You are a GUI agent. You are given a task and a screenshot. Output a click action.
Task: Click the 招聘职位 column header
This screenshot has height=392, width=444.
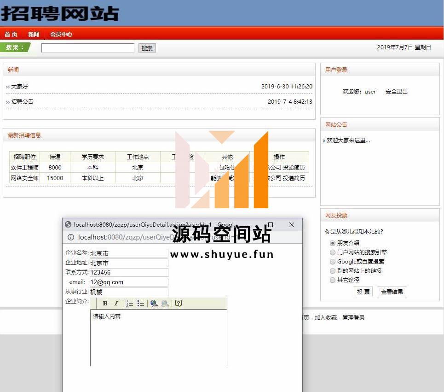[x=25, y=157]
